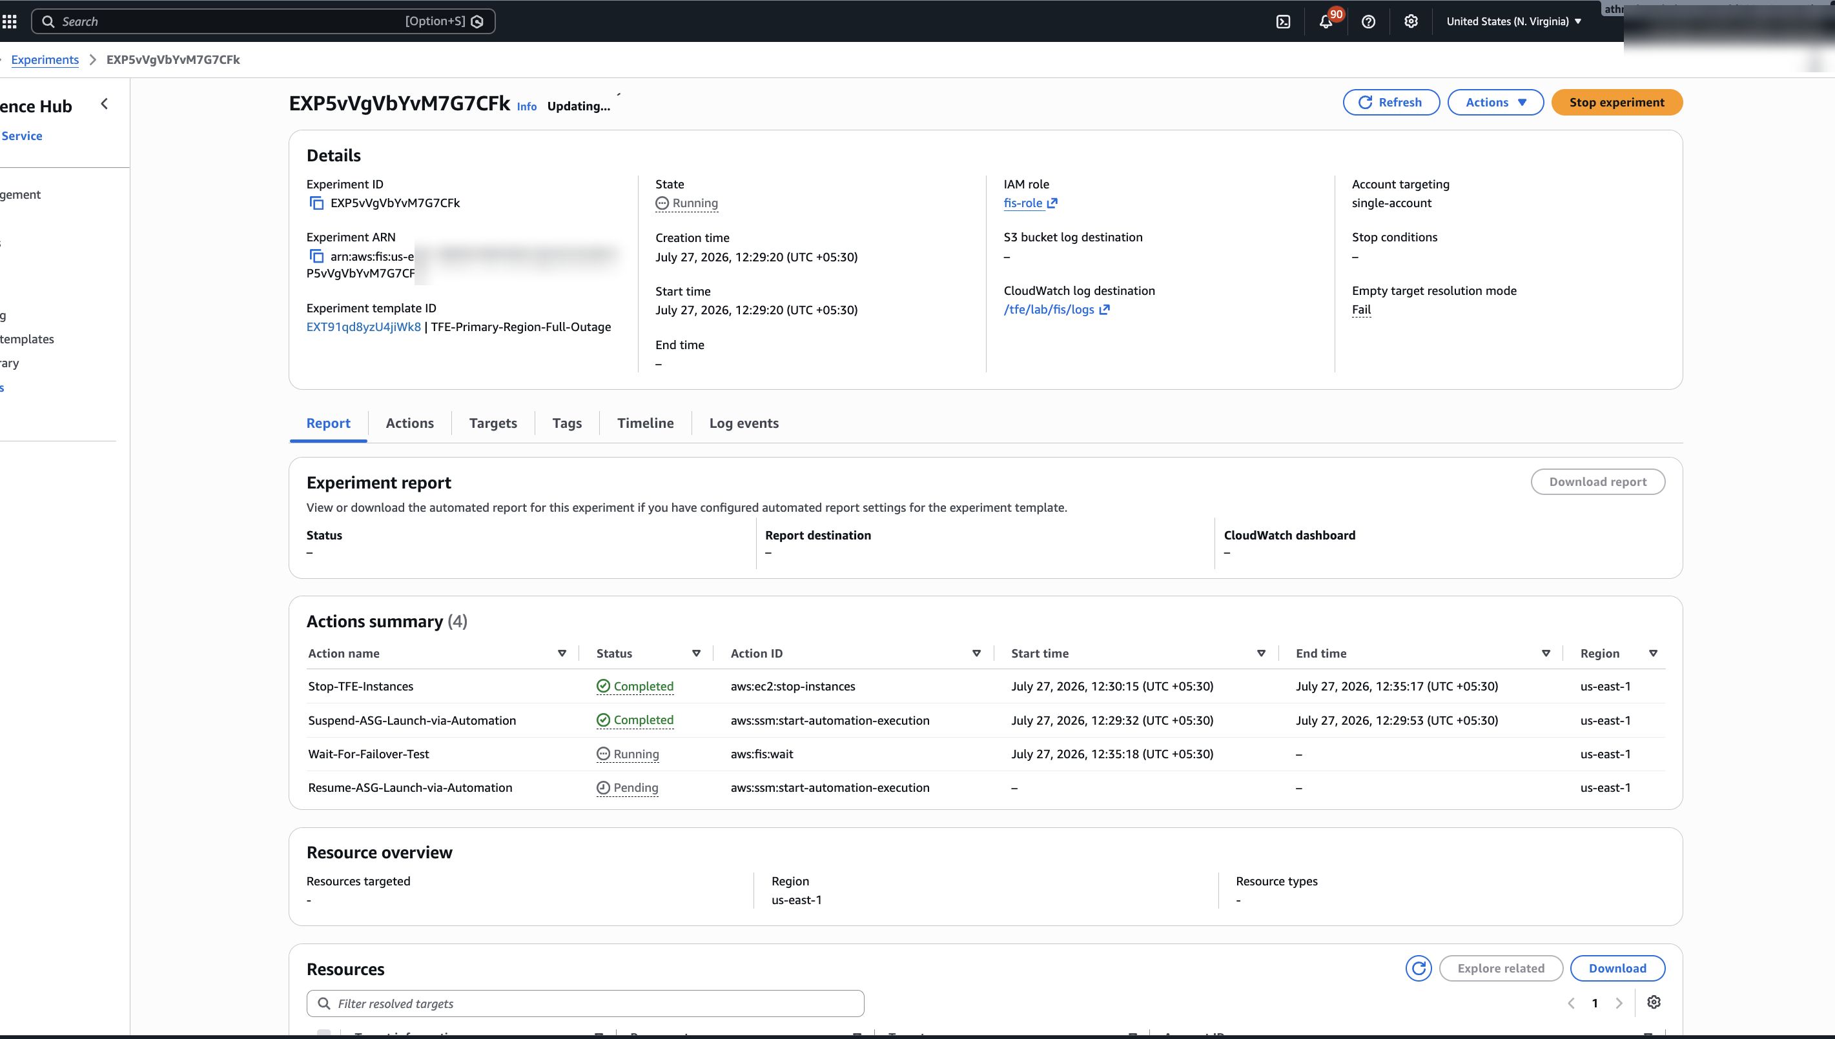Open Resources table preferences gear
Viewport: 1835px width, 1039px height.
pos(1653,1003)
